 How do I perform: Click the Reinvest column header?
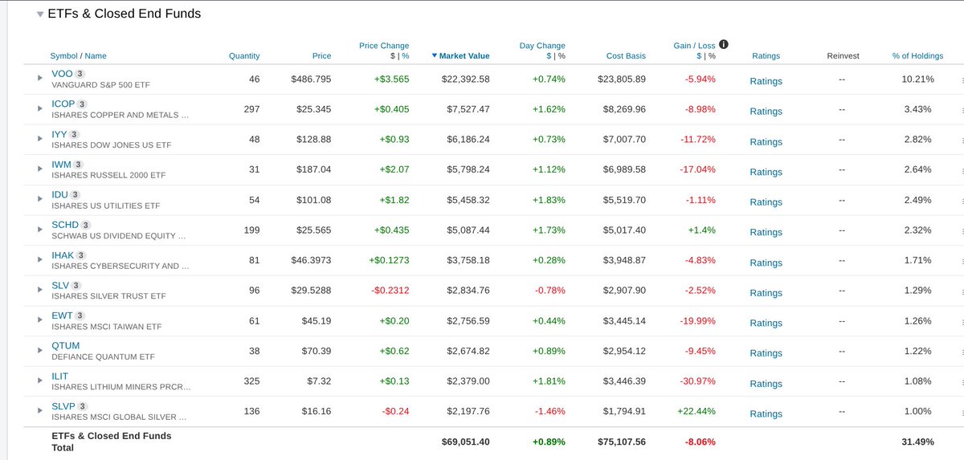843,56
